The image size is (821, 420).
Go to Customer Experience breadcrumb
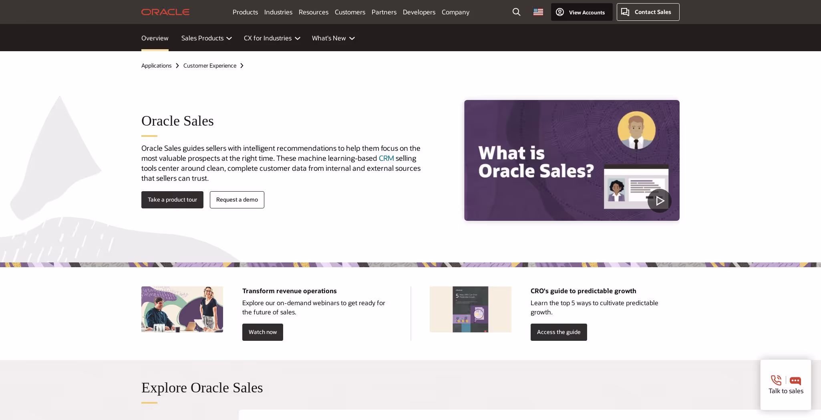[x=210, y=66]
